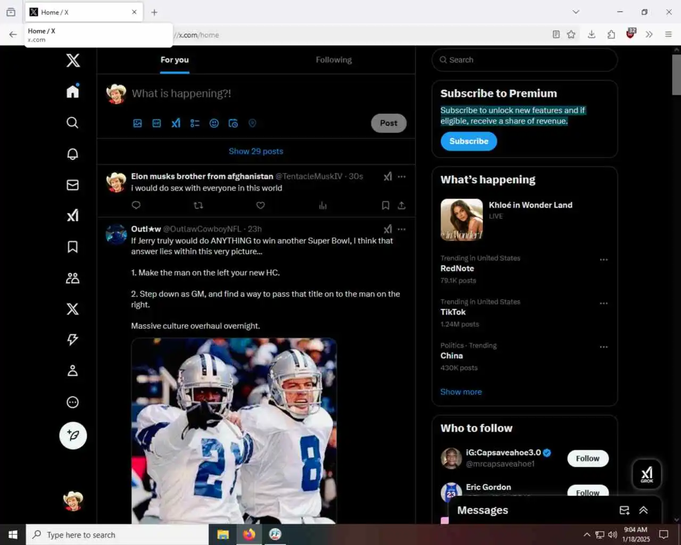681x545 pixels.
Task: View analytics of TentacleMuskIV post
Action: tap(323, 205)
